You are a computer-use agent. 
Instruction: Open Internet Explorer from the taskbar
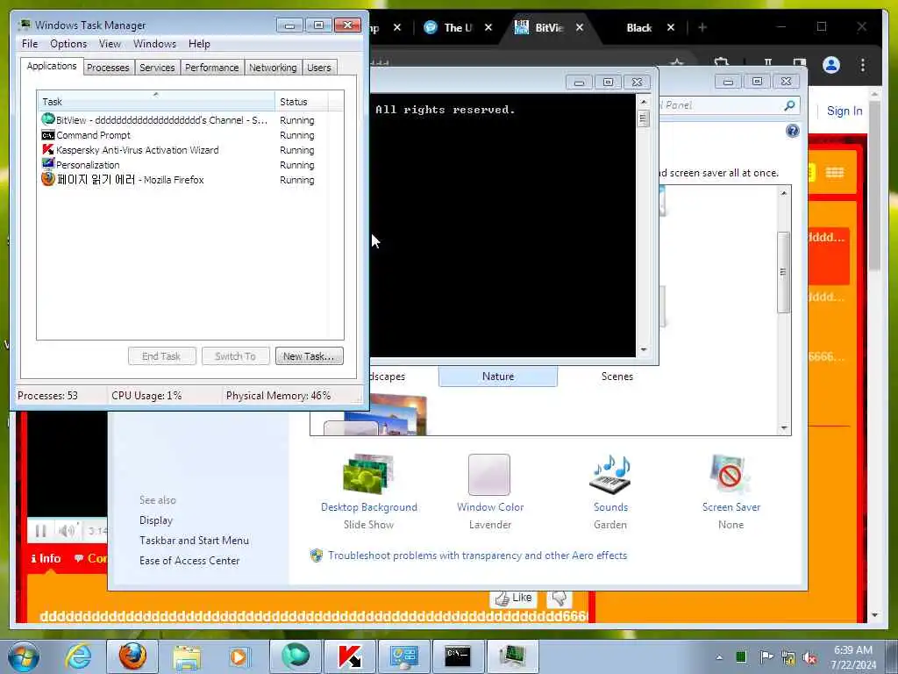tap(78, 656)
